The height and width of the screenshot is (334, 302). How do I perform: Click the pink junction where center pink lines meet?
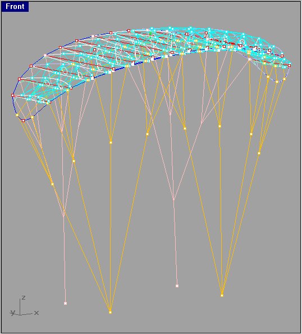174,200
